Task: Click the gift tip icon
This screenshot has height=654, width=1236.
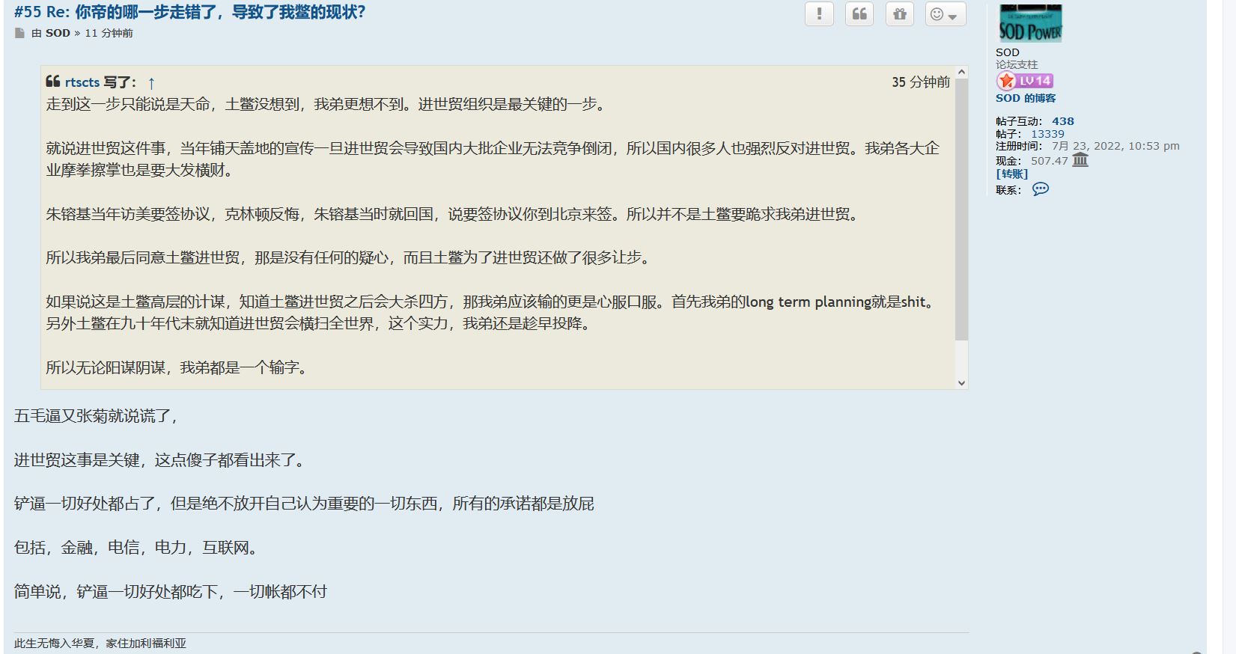Action: tap(900, 13)
